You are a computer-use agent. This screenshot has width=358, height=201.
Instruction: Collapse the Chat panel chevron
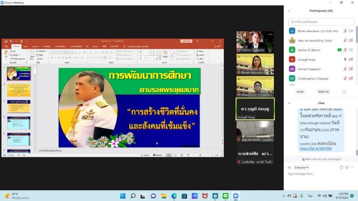coord(290,103)
